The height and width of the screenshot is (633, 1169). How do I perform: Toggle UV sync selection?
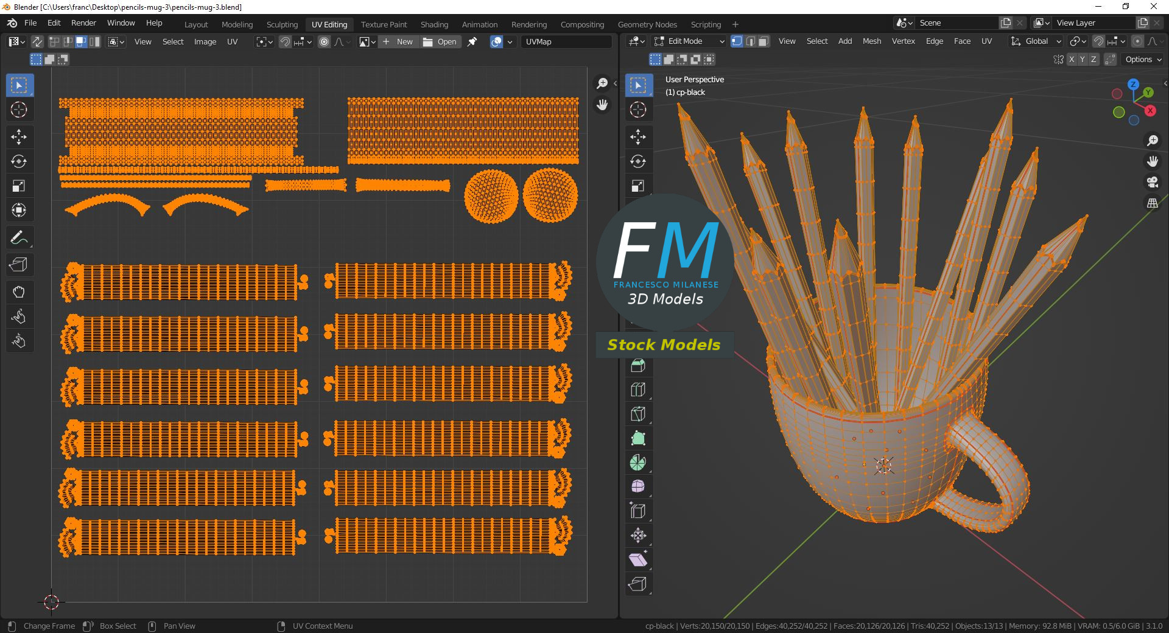pyautogui.click(x=37, y=42)
